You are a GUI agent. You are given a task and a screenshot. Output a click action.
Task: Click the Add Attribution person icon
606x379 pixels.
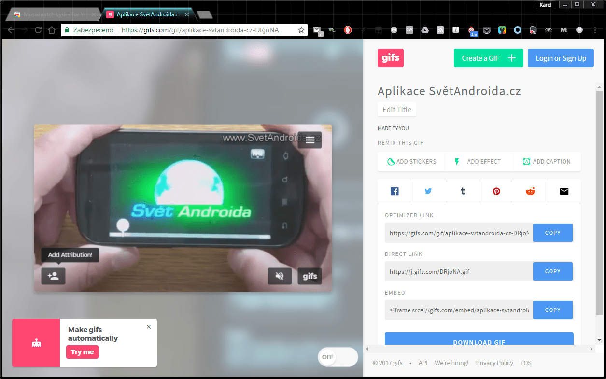click(x=53, y=276)
